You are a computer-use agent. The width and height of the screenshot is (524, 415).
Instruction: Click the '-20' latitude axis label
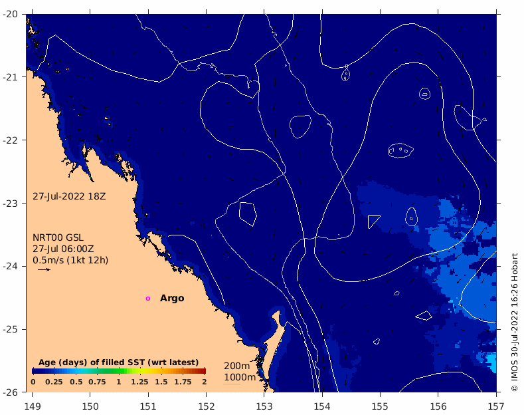(11, 14)
